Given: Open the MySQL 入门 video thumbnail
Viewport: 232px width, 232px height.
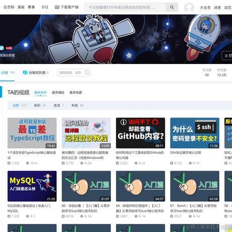Looking at the screenshot, I should pyautogui.click(x=32, y=186).
